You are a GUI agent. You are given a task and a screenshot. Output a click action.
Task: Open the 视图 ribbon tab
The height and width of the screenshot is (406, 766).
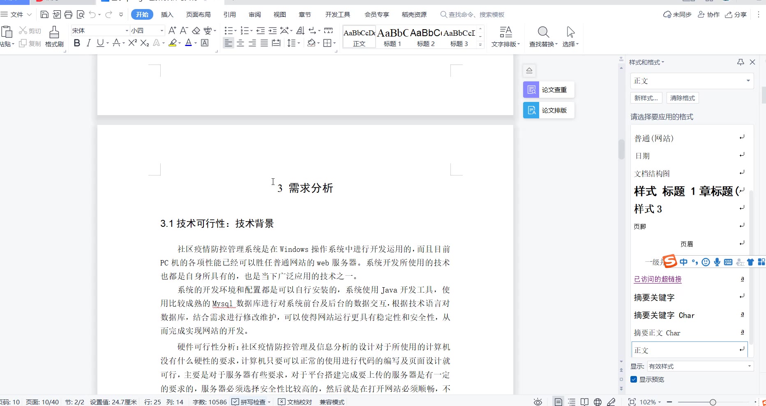click(280, 14)
